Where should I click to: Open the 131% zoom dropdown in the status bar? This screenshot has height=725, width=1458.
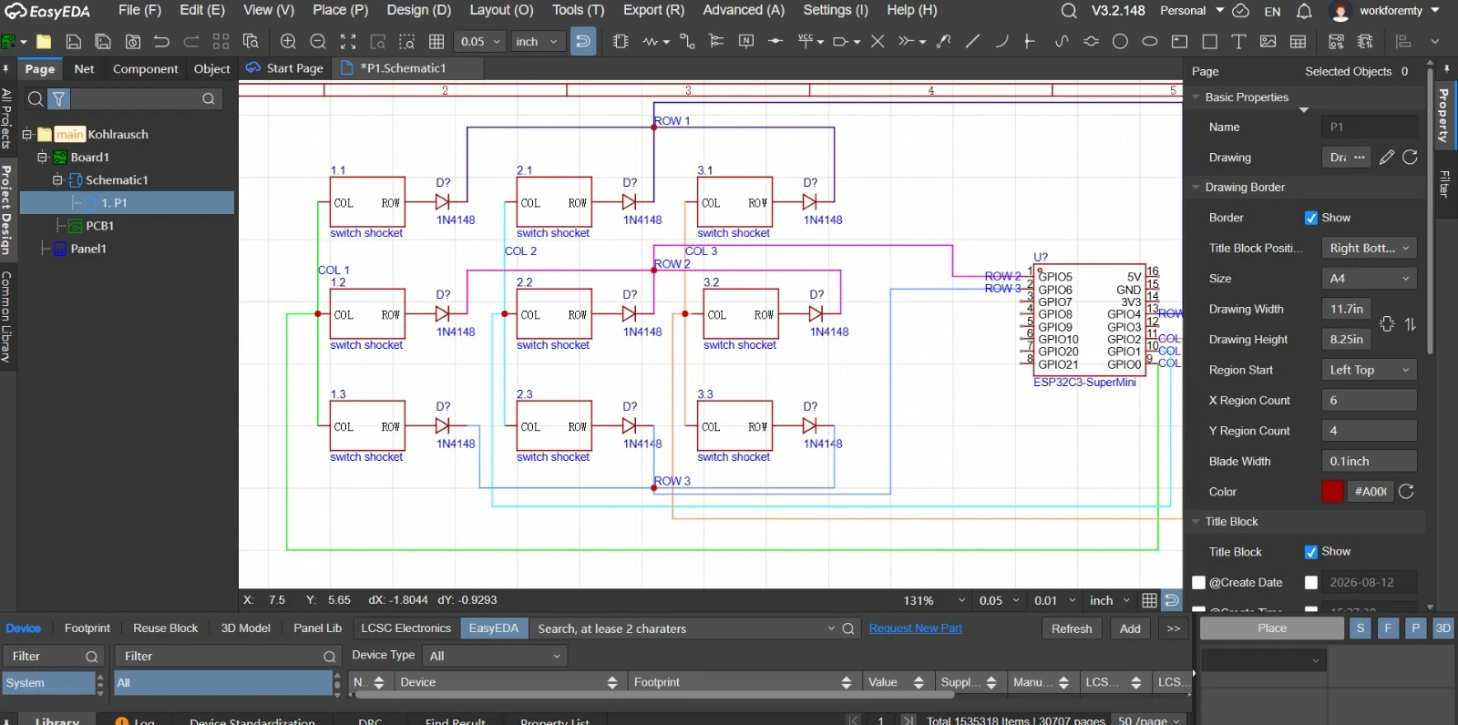pyautogui.click(x=934, y=601)
